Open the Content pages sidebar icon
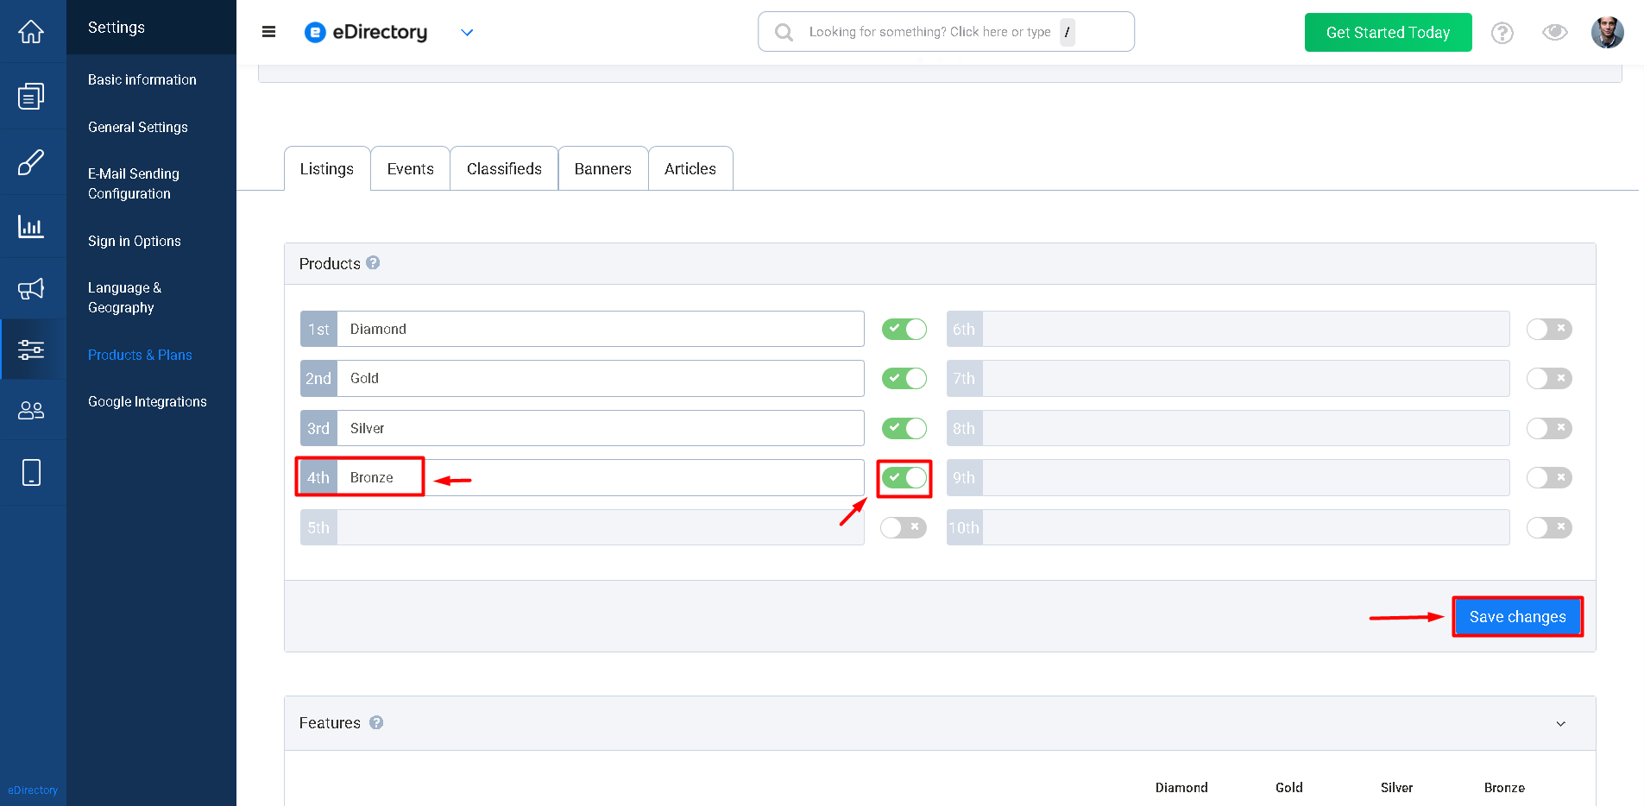This screenshot has width=1644, height=806. (x=31, y=96)
